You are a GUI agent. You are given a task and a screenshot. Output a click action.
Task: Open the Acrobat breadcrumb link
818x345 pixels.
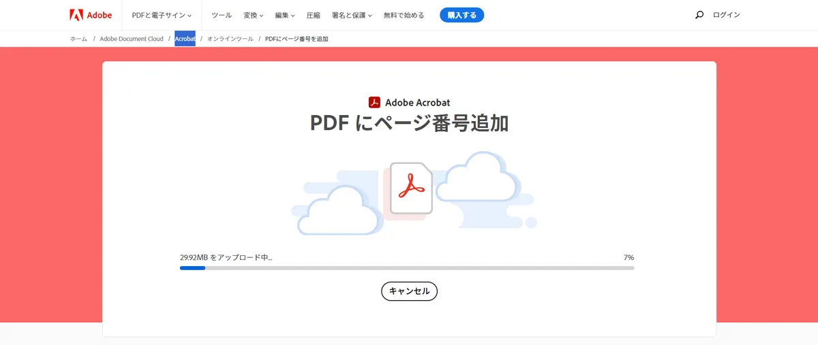[x=185, y=39]
